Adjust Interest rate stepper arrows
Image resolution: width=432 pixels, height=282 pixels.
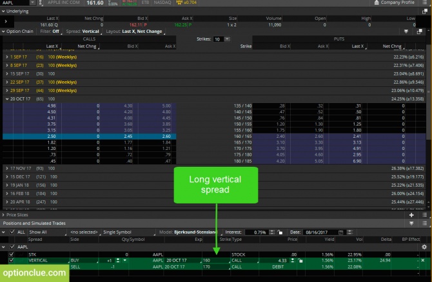tap(272, 232)
